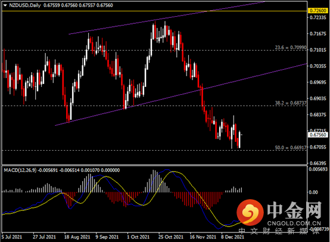Click the 16 Nov 2021 date marker
Screen dimensions: 330x242
point(203,237)
